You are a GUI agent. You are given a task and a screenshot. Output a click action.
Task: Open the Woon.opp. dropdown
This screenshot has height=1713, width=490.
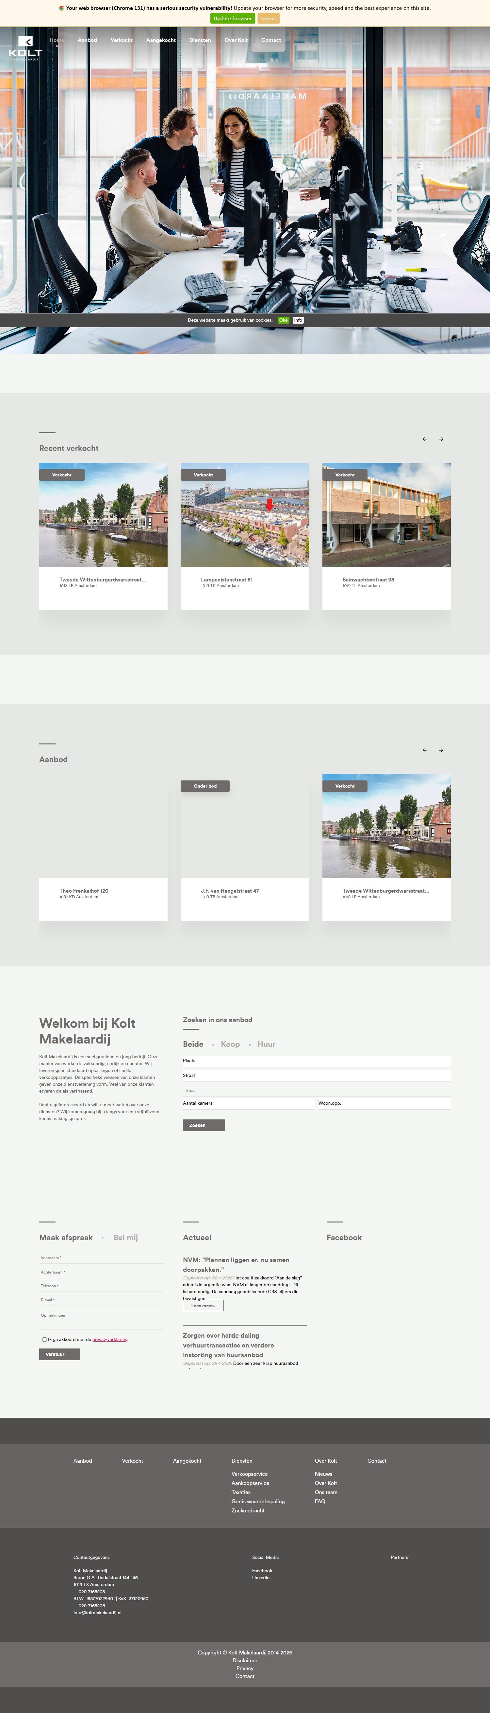[x=383, y=1103]
